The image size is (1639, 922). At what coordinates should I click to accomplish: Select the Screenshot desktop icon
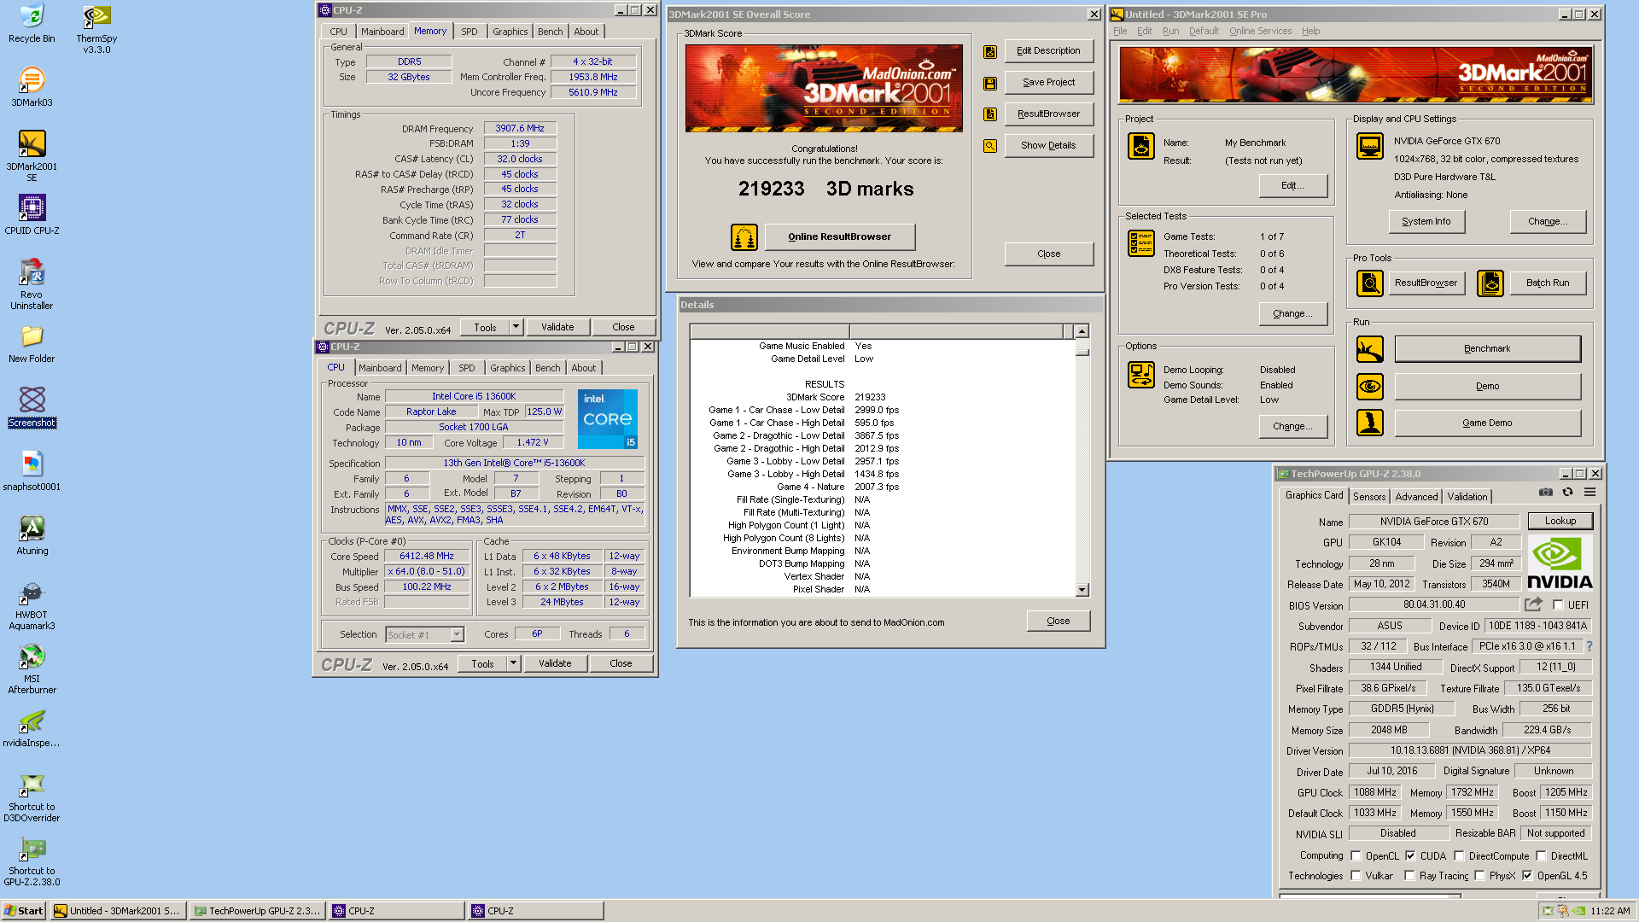point(32,407)
